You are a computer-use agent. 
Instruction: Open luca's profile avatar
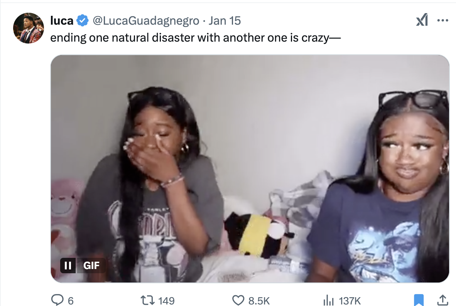pyautogui.click(x=29, y=28)
